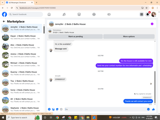Image resolution: width=160 pixels, height=120 pixels.
Task: Open the Facebook logo home link
Action: click(x=4, y=14)
